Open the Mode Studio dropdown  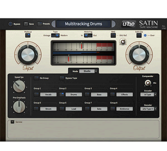(x=88, y=71)
